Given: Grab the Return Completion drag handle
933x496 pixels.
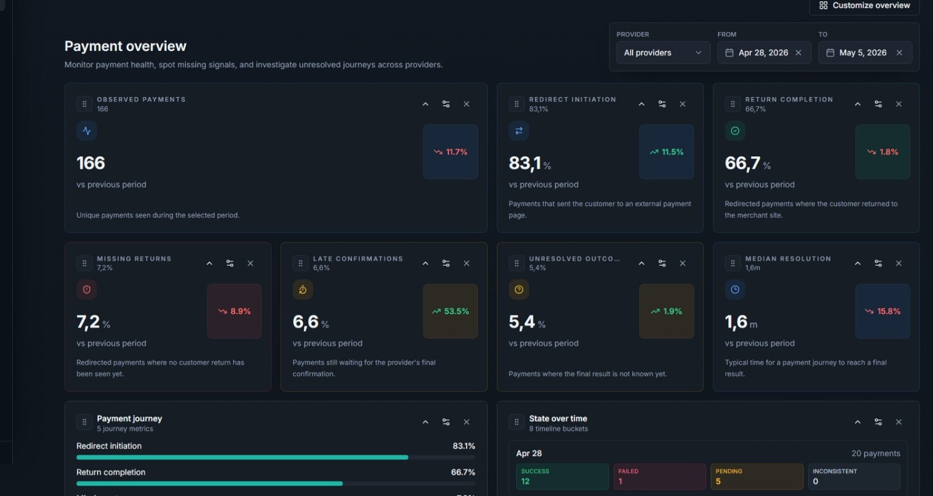Looking at the screenshot, I should pyautogui.click(x=733, y=104).
